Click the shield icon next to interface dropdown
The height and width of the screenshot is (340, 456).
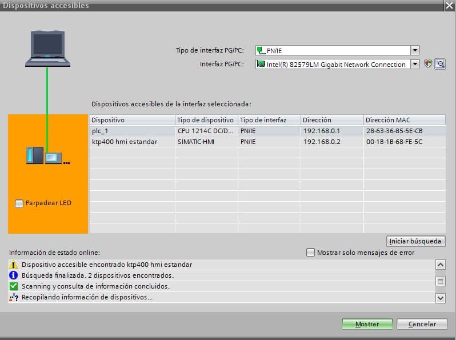pyautogui.click(x=428, y=64)
